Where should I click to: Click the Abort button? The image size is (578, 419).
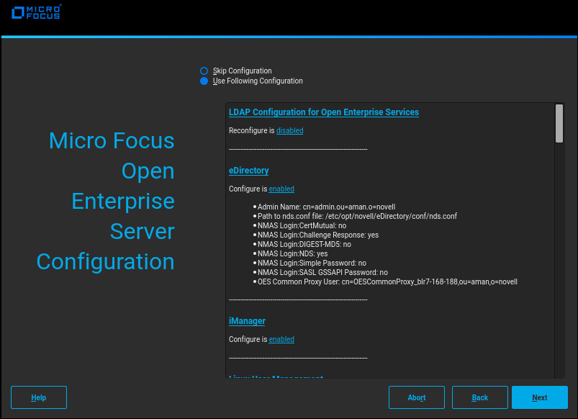[417, 397]
